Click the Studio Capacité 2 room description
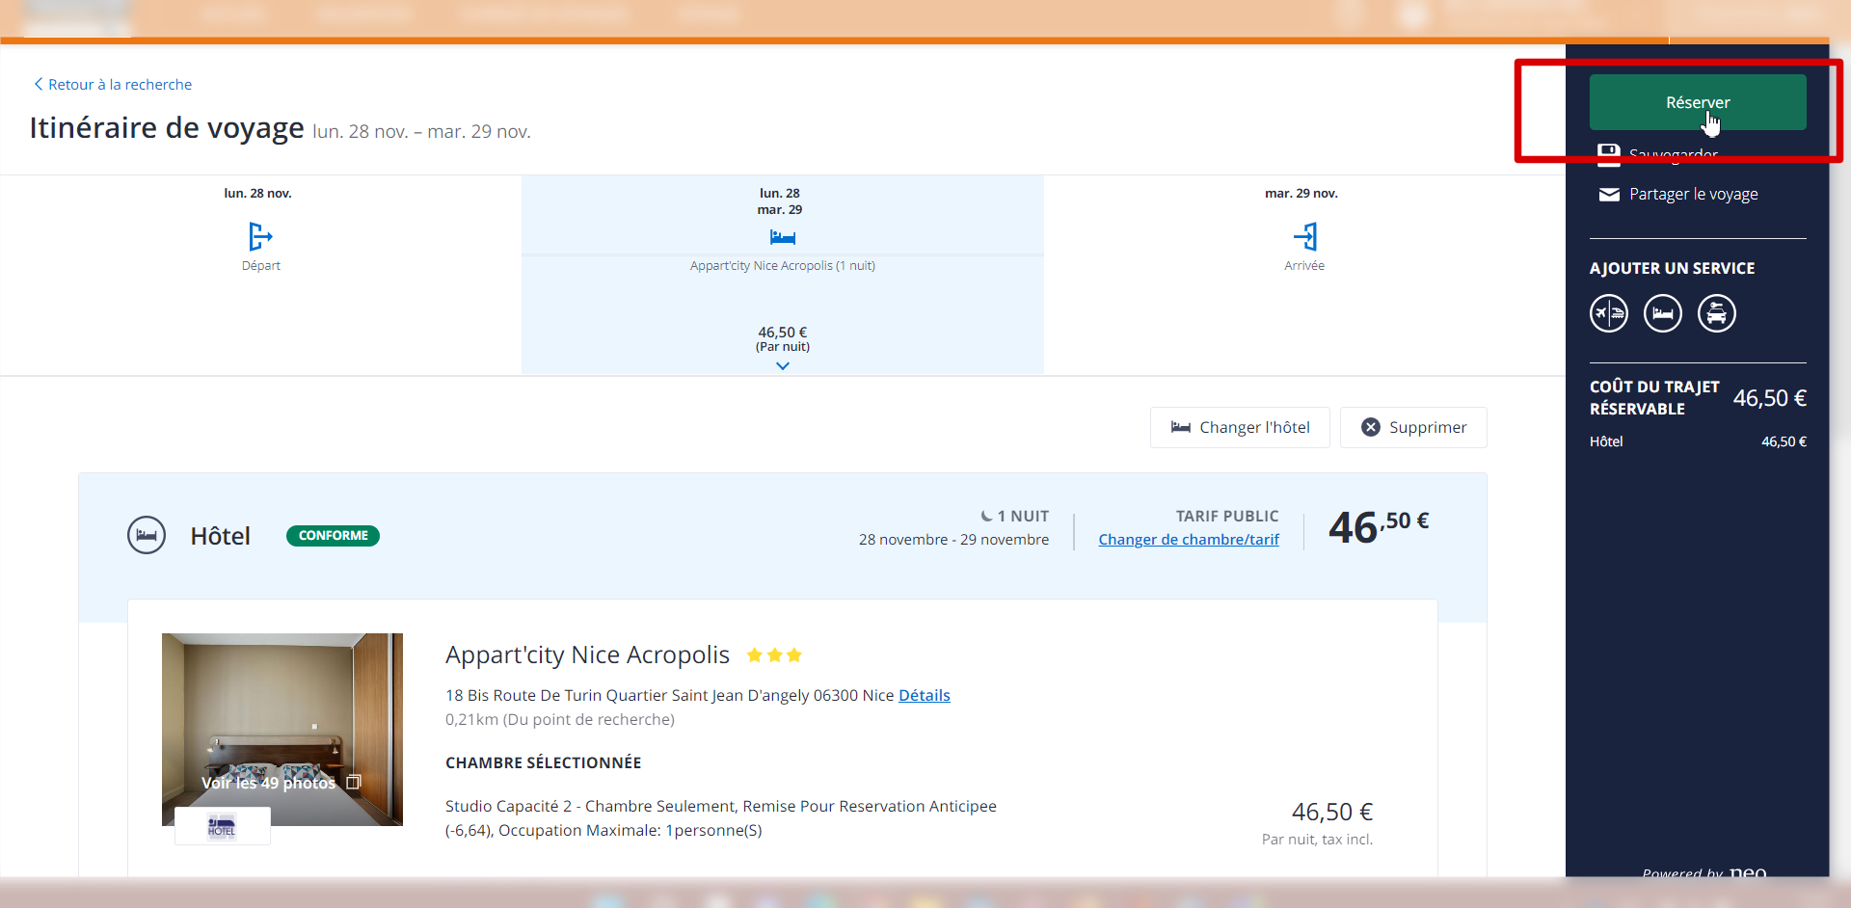1851x908 pixels. 721,818
